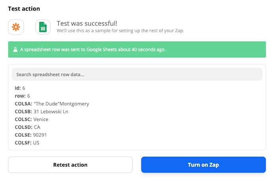278x181 pixels.
Task: Select the id: 6 data row
Action: tap(20, 88)
